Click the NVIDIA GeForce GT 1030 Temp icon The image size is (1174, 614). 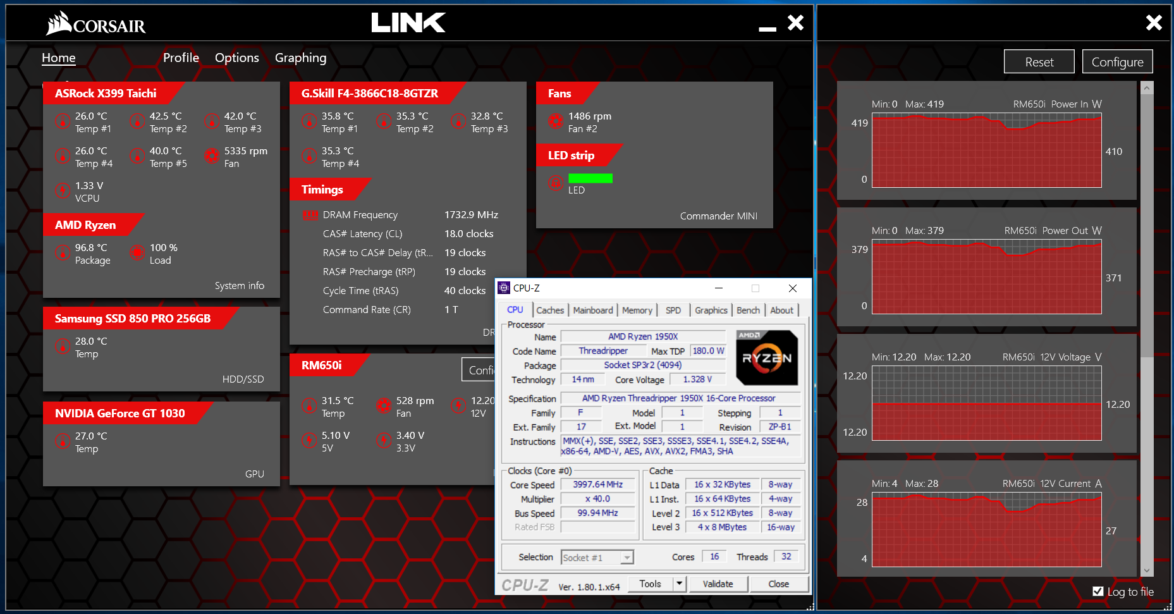[63, 441]
